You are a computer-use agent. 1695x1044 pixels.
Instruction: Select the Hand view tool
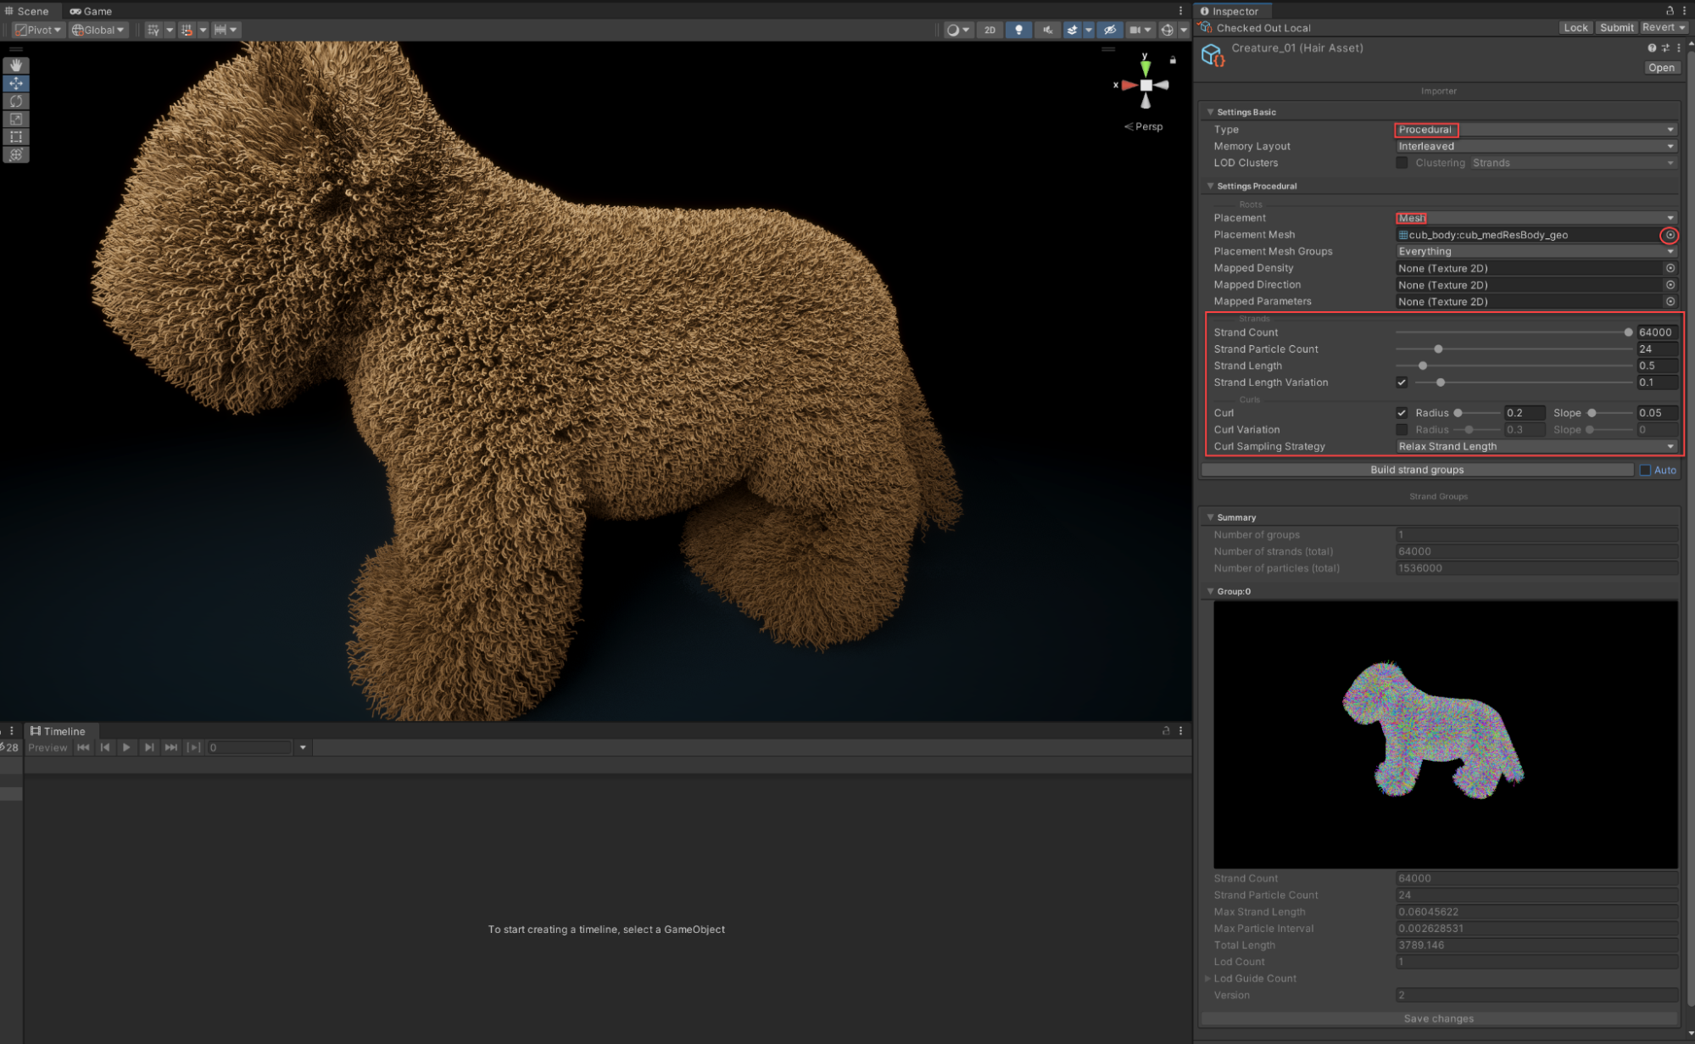coord(16,65)
